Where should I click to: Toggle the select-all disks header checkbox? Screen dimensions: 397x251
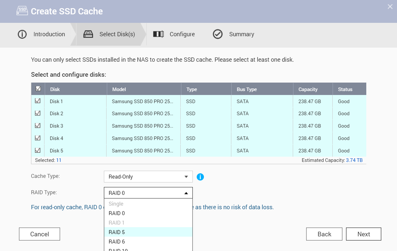pos(38,89)
